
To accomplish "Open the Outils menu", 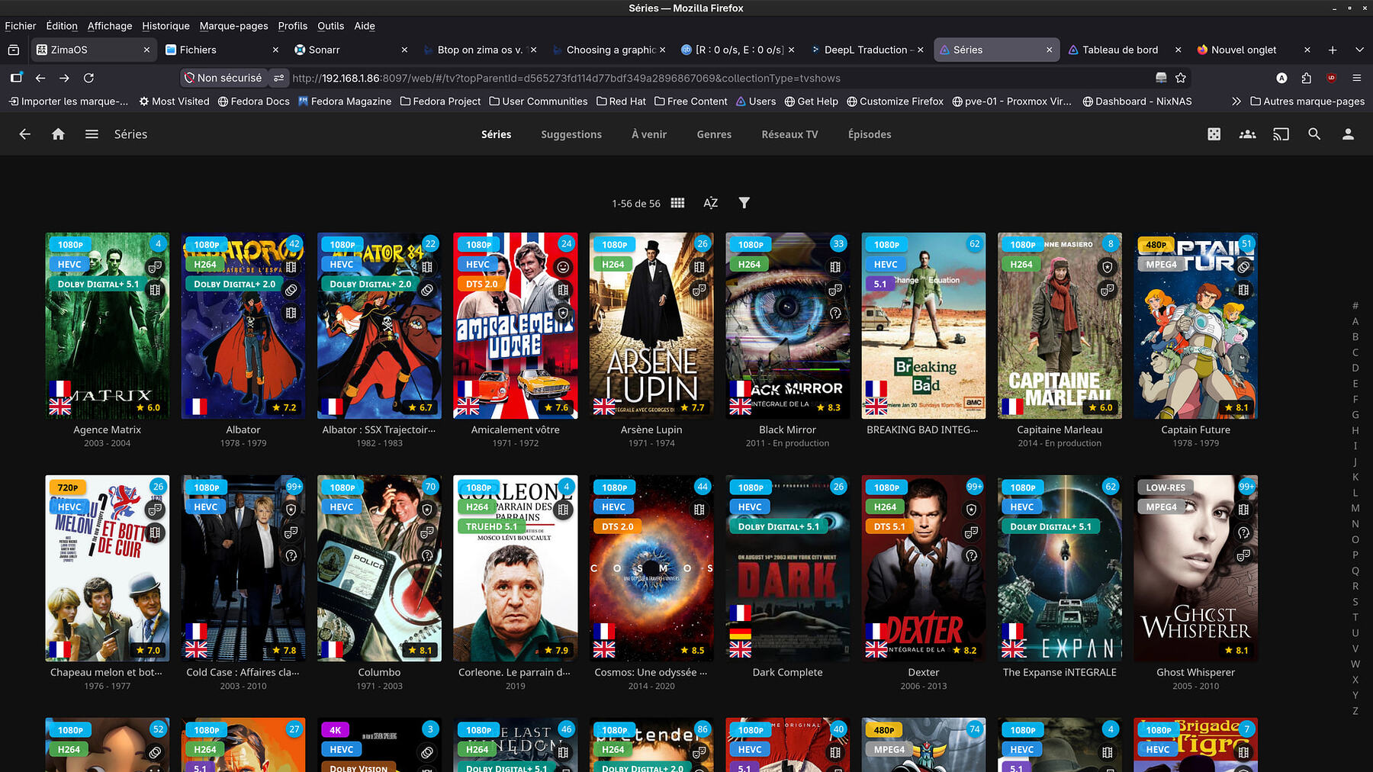I will tap(330, 26).
